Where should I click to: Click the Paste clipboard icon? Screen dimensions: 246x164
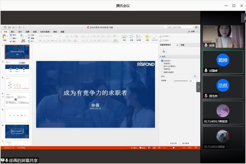(5, 37)
